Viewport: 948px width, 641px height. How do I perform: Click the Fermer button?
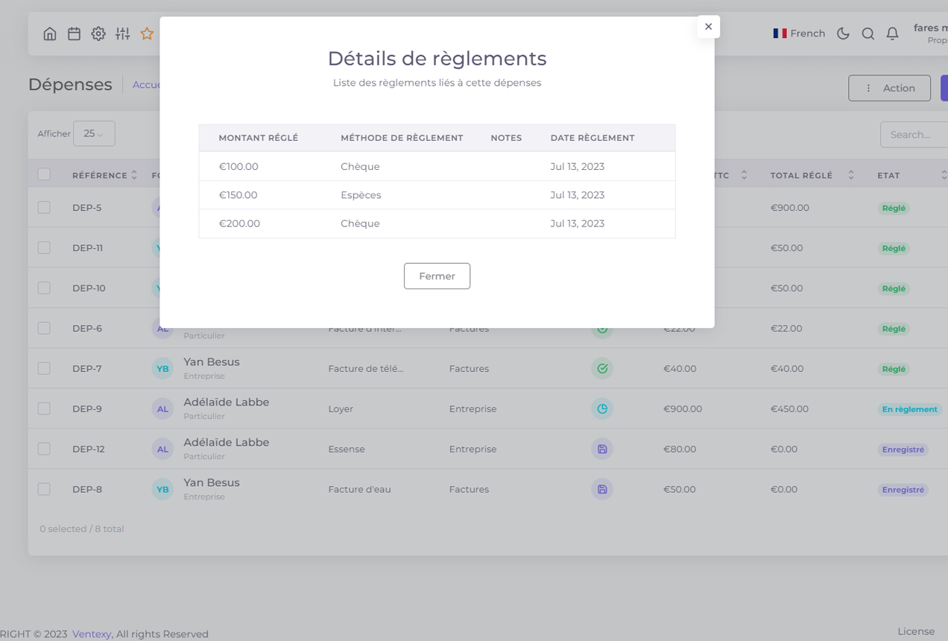[x=437, y=276]
